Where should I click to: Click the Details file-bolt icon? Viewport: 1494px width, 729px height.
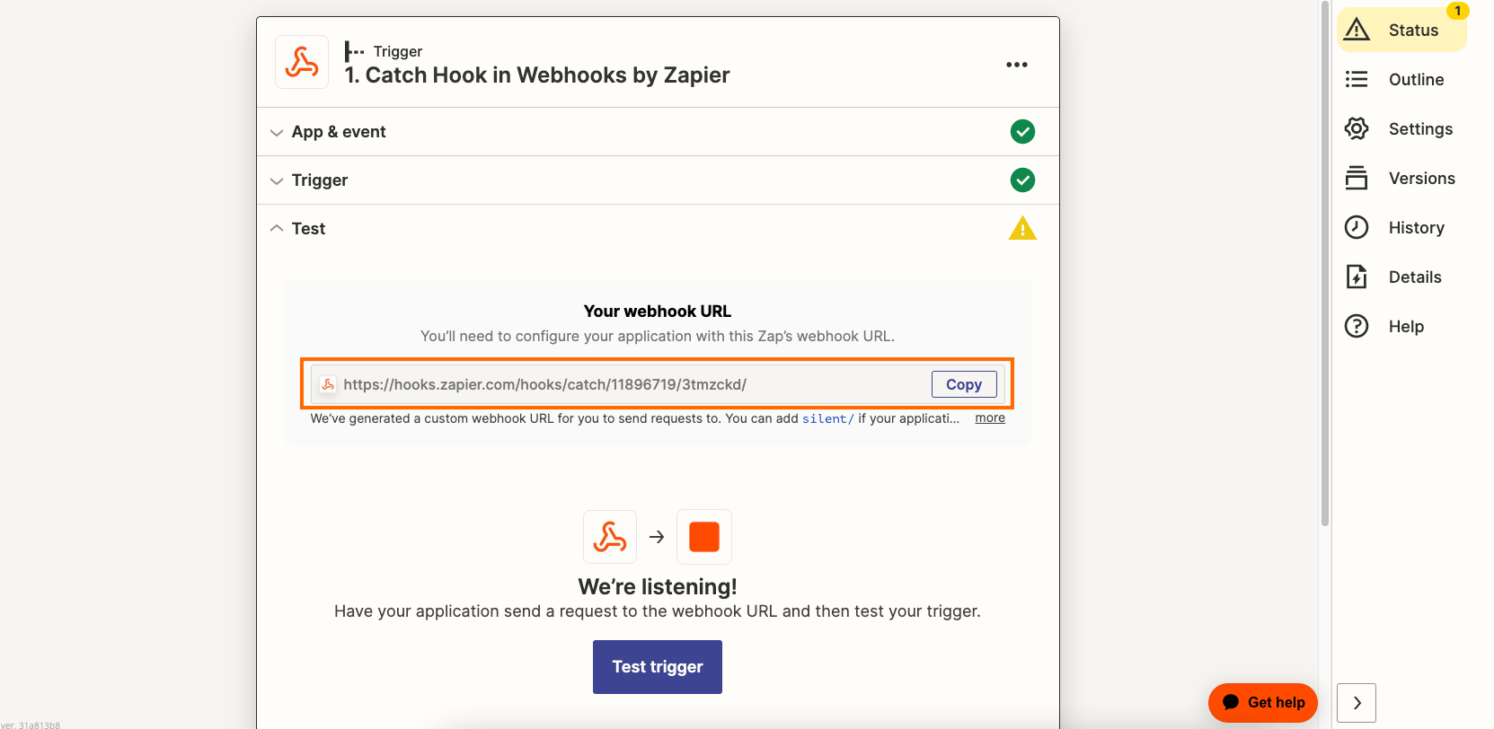(1357, 277)
